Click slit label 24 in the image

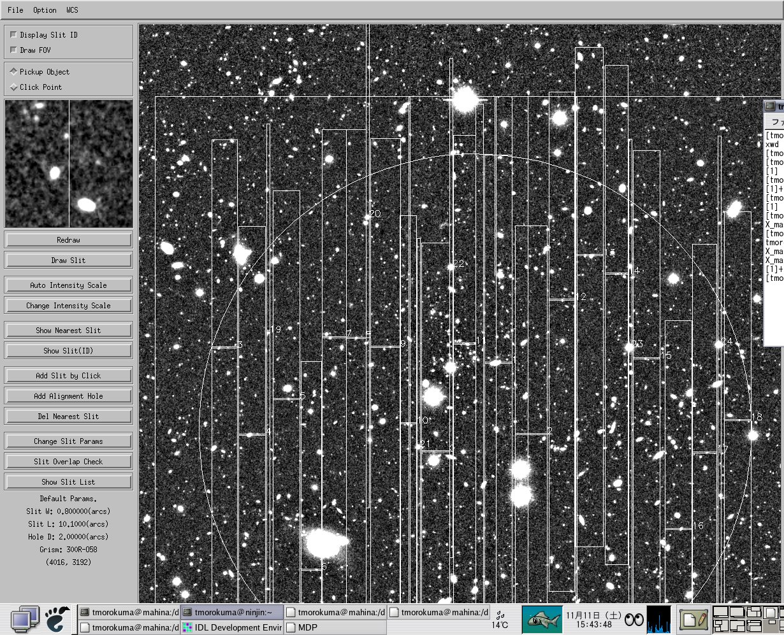coord(727,341)
